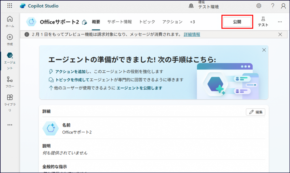The width and height of the screenshot is (290, 173).
Task: Select エージェント in the left sidebar
Action: click(x=10, y=61)
